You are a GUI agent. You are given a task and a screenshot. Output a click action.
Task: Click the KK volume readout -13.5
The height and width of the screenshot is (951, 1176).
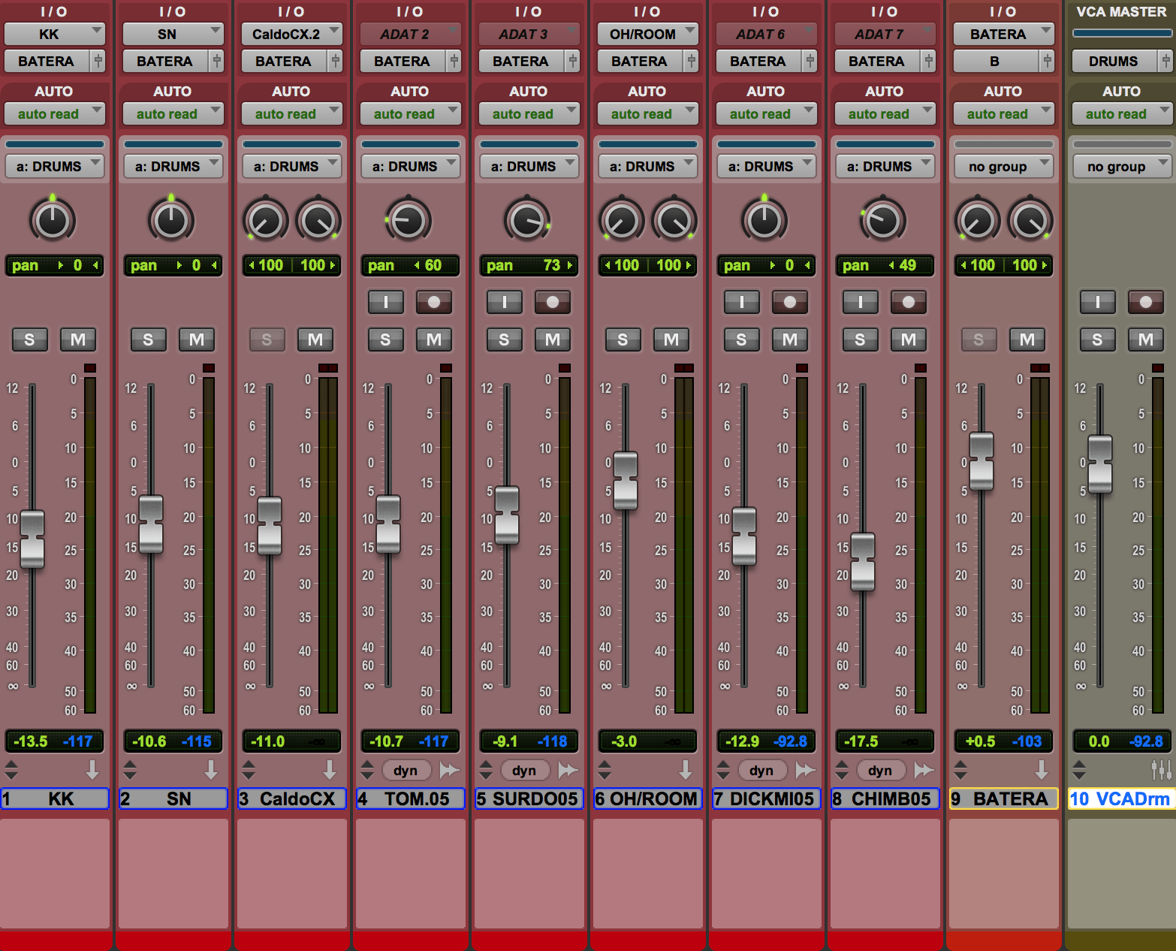[x=31, y=741]
